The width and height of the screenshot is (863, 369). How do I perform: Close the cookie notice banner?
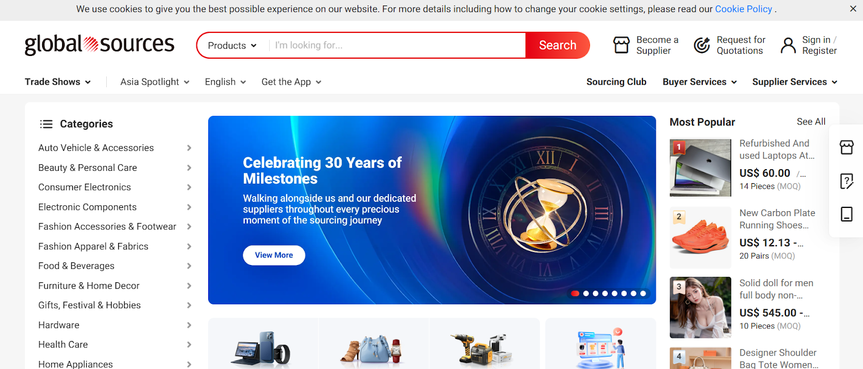pos(853,9)
